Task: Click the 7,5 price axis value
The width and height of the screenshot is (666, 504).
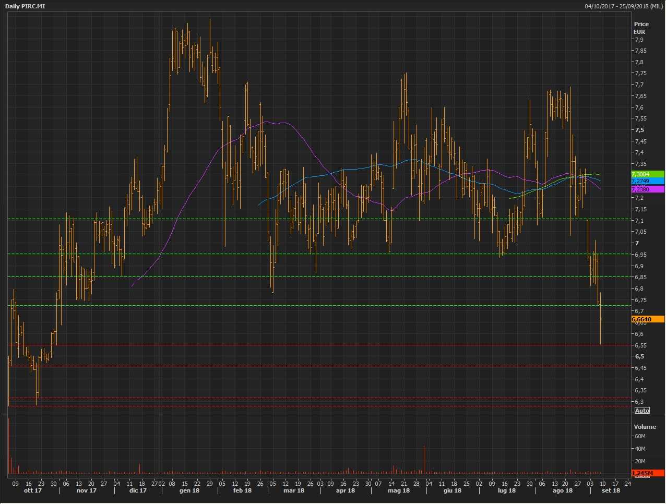Action: 639,130
